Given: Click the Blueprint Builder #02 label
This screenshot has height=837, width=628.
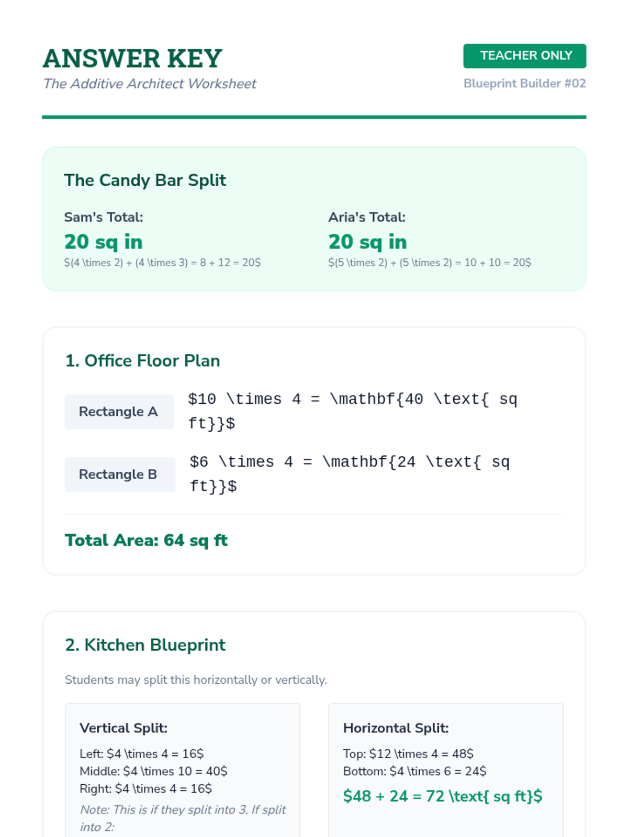Looking at the screenshot, I should coord(524,84).
